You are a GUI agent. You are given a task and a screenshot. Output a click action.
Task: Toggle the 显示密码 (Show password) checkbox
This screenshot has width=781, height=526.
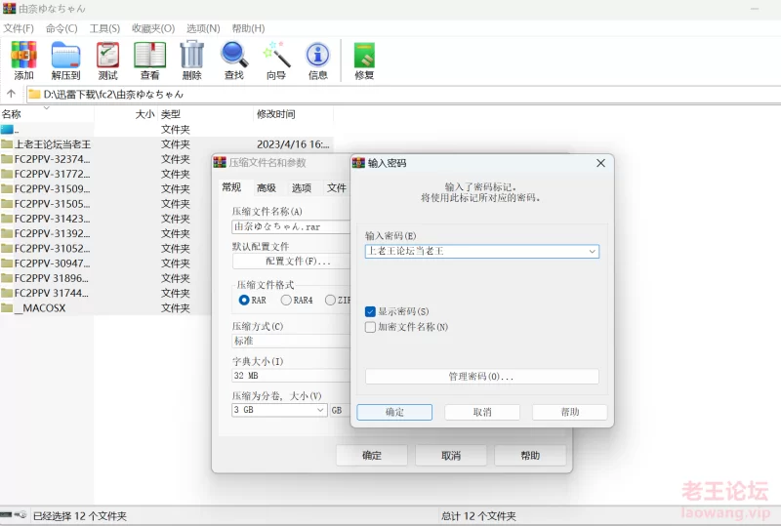click(370, 312)
